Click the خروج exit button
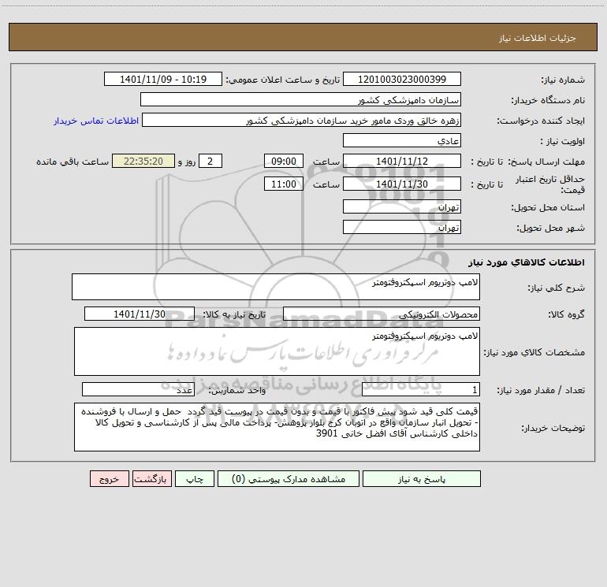This screenshot has width=607, height=587. [109, 479]
